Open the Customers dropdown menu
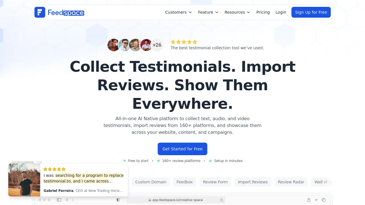This screenshot has width=365, height=205. pos(179,12)
